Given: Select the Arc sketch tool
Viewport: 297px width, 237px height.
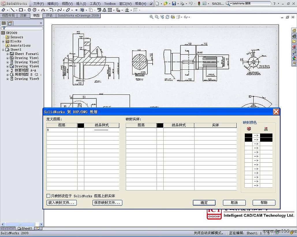Looking at the screenshot, I should (43, 10).
